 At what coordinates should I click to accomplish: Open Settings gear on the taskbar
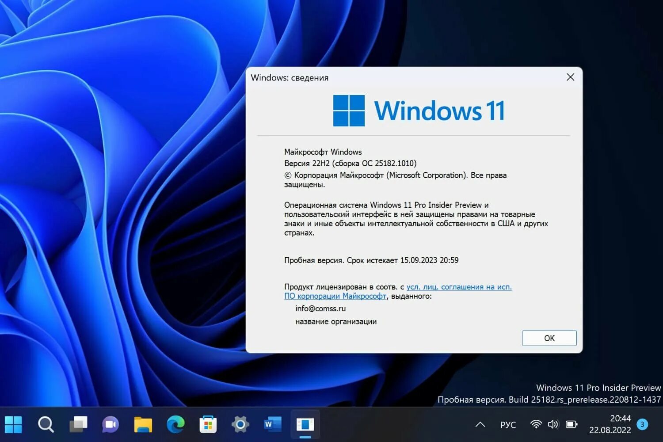[x=240, y=425]
